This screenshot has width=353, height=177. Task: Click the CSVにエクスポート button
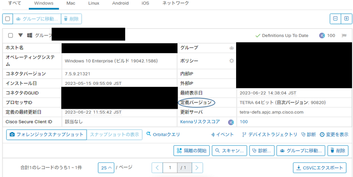[320, 168]
